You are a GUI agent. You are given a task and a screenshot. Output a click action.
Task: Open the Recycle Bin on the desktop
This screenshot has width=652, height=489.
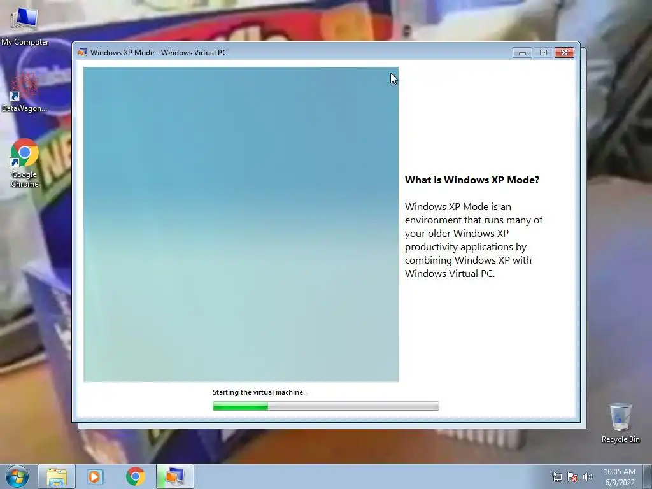(620, 423)
